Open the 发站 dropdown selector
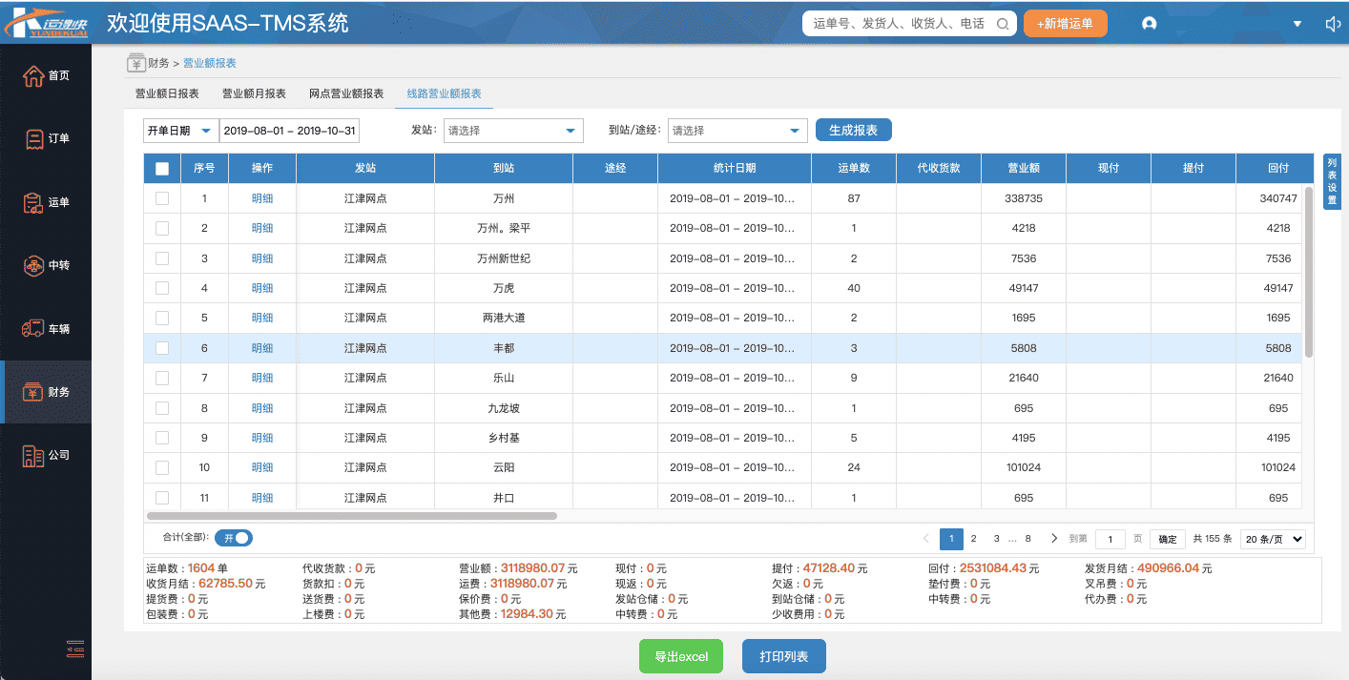This screenshot has height=680, width=1349. (513, 131)
